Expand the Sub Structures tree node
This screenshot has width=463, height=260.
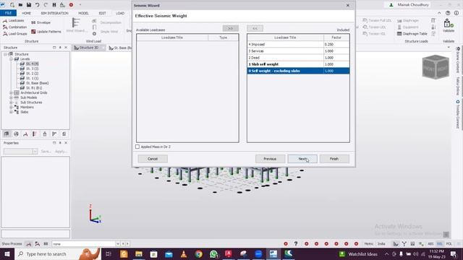click(x=11, y=103)
